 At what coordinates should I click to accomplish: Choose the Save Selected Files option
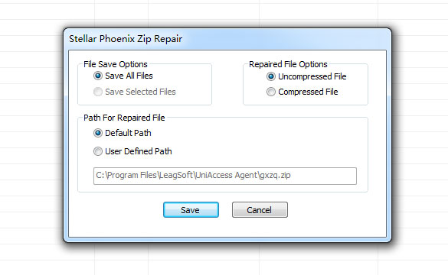(x=98, y=92)
